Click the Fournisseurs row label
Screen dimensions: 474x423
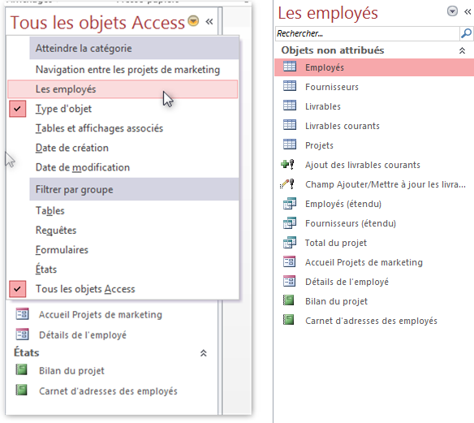click(332, 87)
